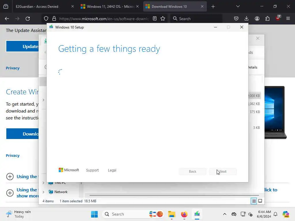Screen dimensions: 295x221
Task: Bookmark this page with the star
Action: [163, 19]
